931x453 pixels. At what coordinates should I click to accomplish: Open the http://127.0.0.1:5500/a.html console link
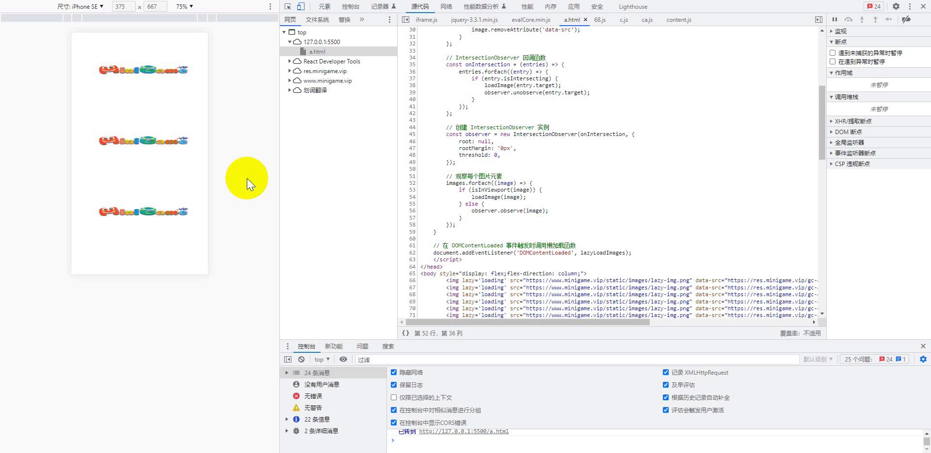464,431
